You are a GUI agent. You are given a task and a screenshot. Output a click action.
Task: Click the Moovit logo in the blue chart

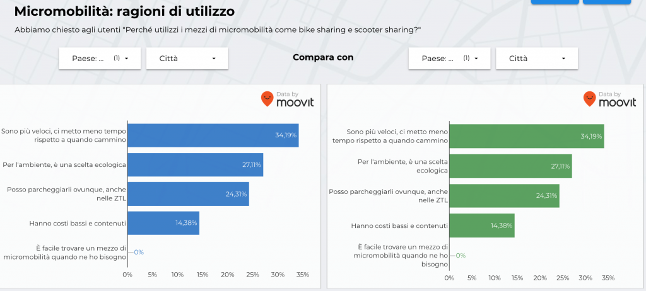(287, 100)
